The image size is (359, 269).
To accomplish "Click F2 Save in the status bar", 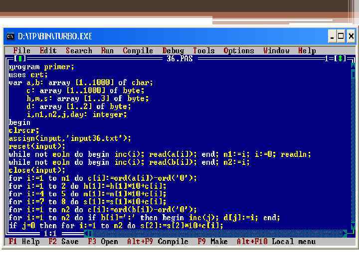I will 63,242.
